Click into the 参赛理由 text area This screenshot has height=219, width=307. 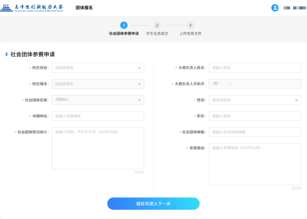[255, 164]
